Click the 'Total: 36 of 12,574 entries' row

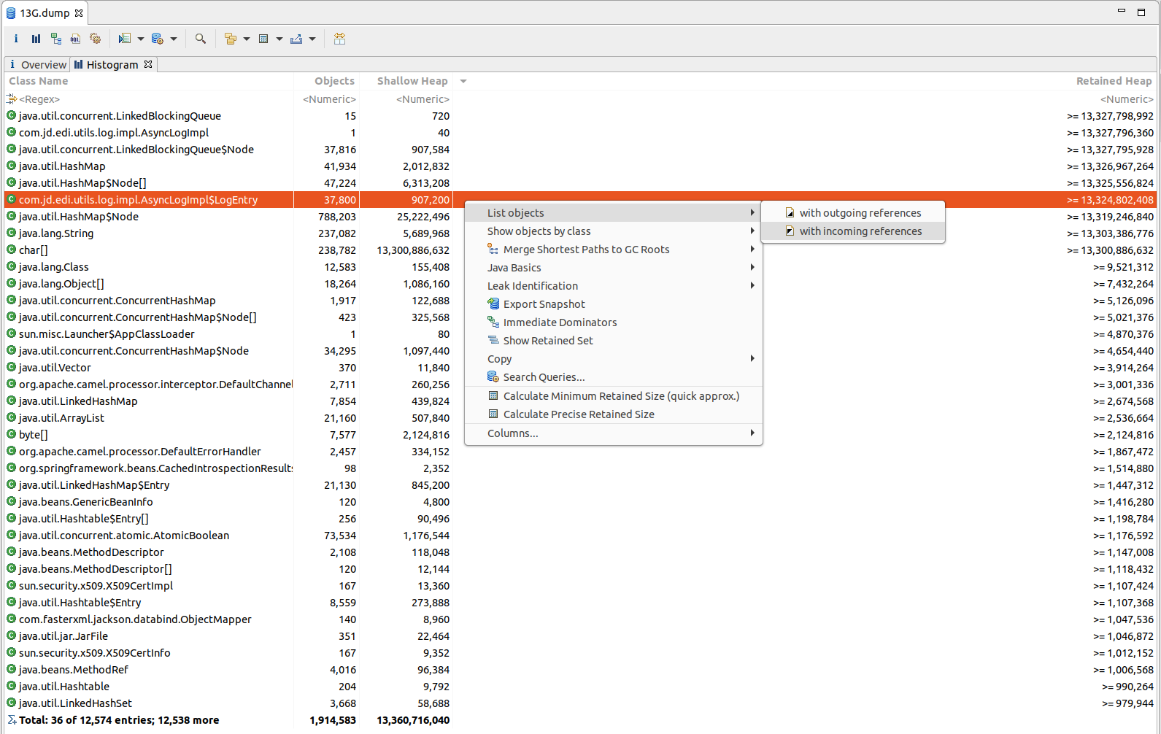pyautogui.click(x=580, y=719)
